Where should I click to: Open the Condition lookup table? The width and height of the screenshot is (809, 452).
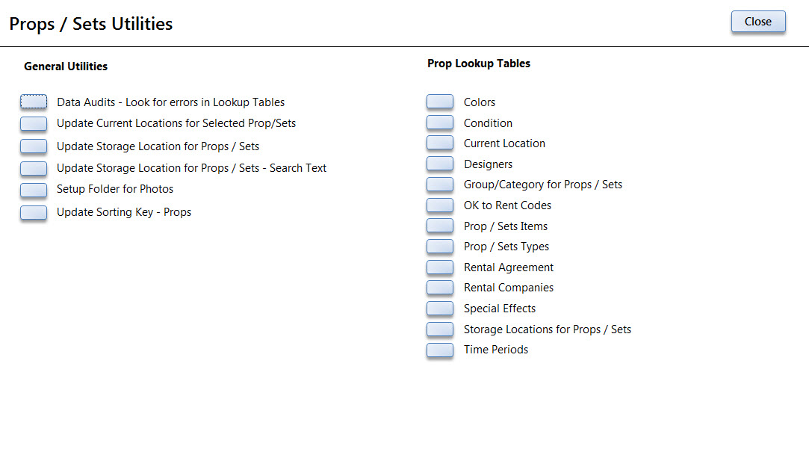coord(440,123)
